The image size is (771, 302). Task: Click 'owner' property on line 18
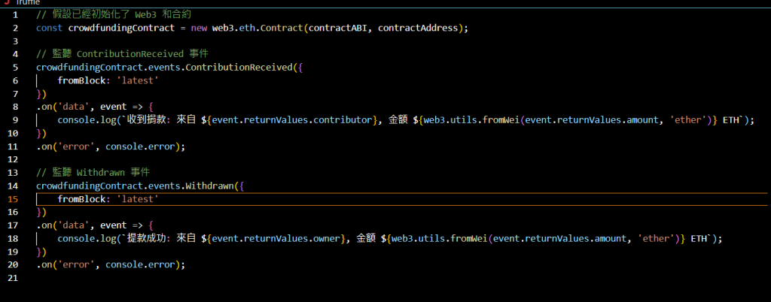click(x=327, y=239)
